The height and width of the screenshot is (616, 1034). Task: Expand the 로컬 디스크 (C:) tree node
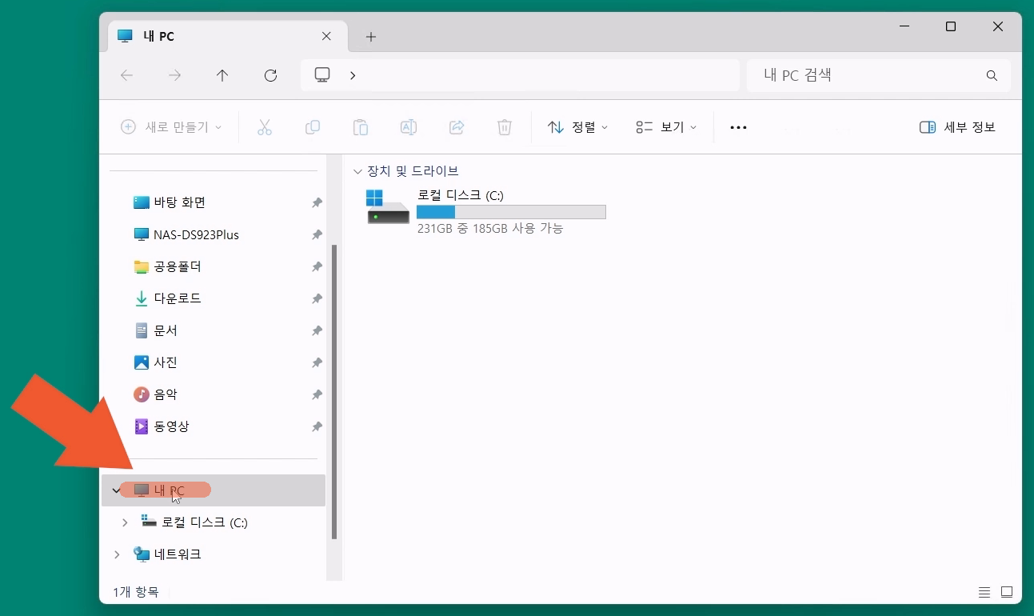coord(125,522)
